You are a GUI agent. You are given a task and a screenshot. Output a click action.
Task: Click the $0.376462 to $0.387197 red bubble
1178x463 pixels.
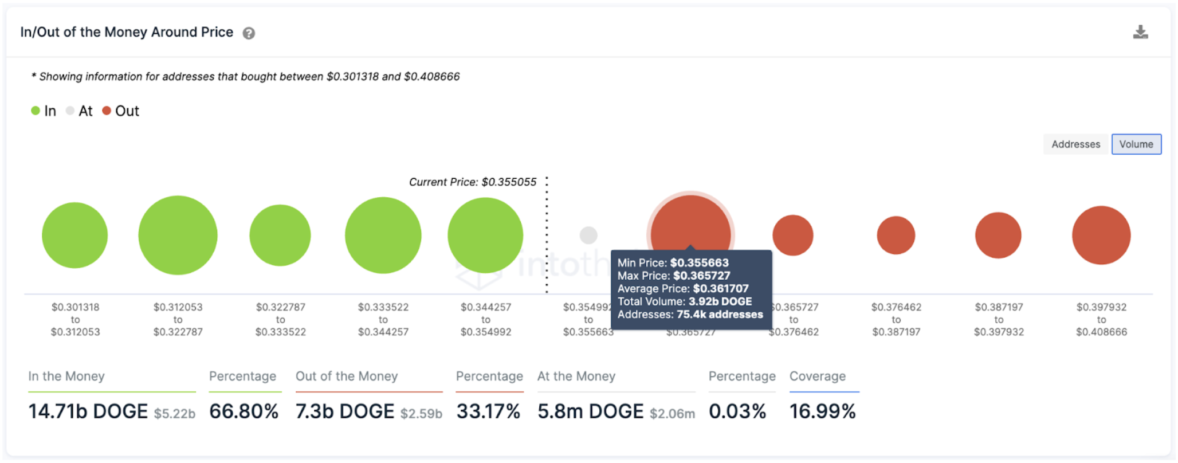[896, 235]
